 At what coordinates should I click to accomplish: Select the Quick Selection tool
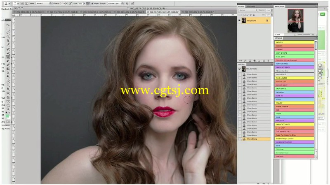tap(8, 37)
